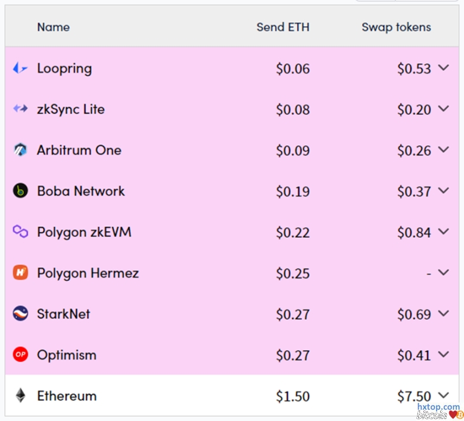The height and width of the screenshot is (421, 464).
Task: Expand the Ethereum row chevron
Action: click(x=443, y=395)
